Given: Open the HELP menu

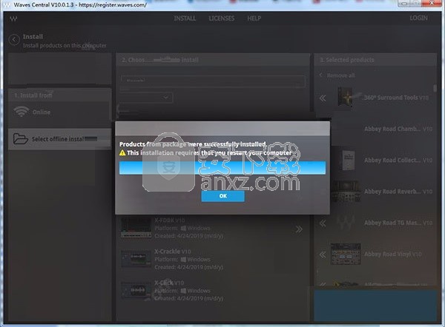Looking at the screenshot, I should (254, 18).
